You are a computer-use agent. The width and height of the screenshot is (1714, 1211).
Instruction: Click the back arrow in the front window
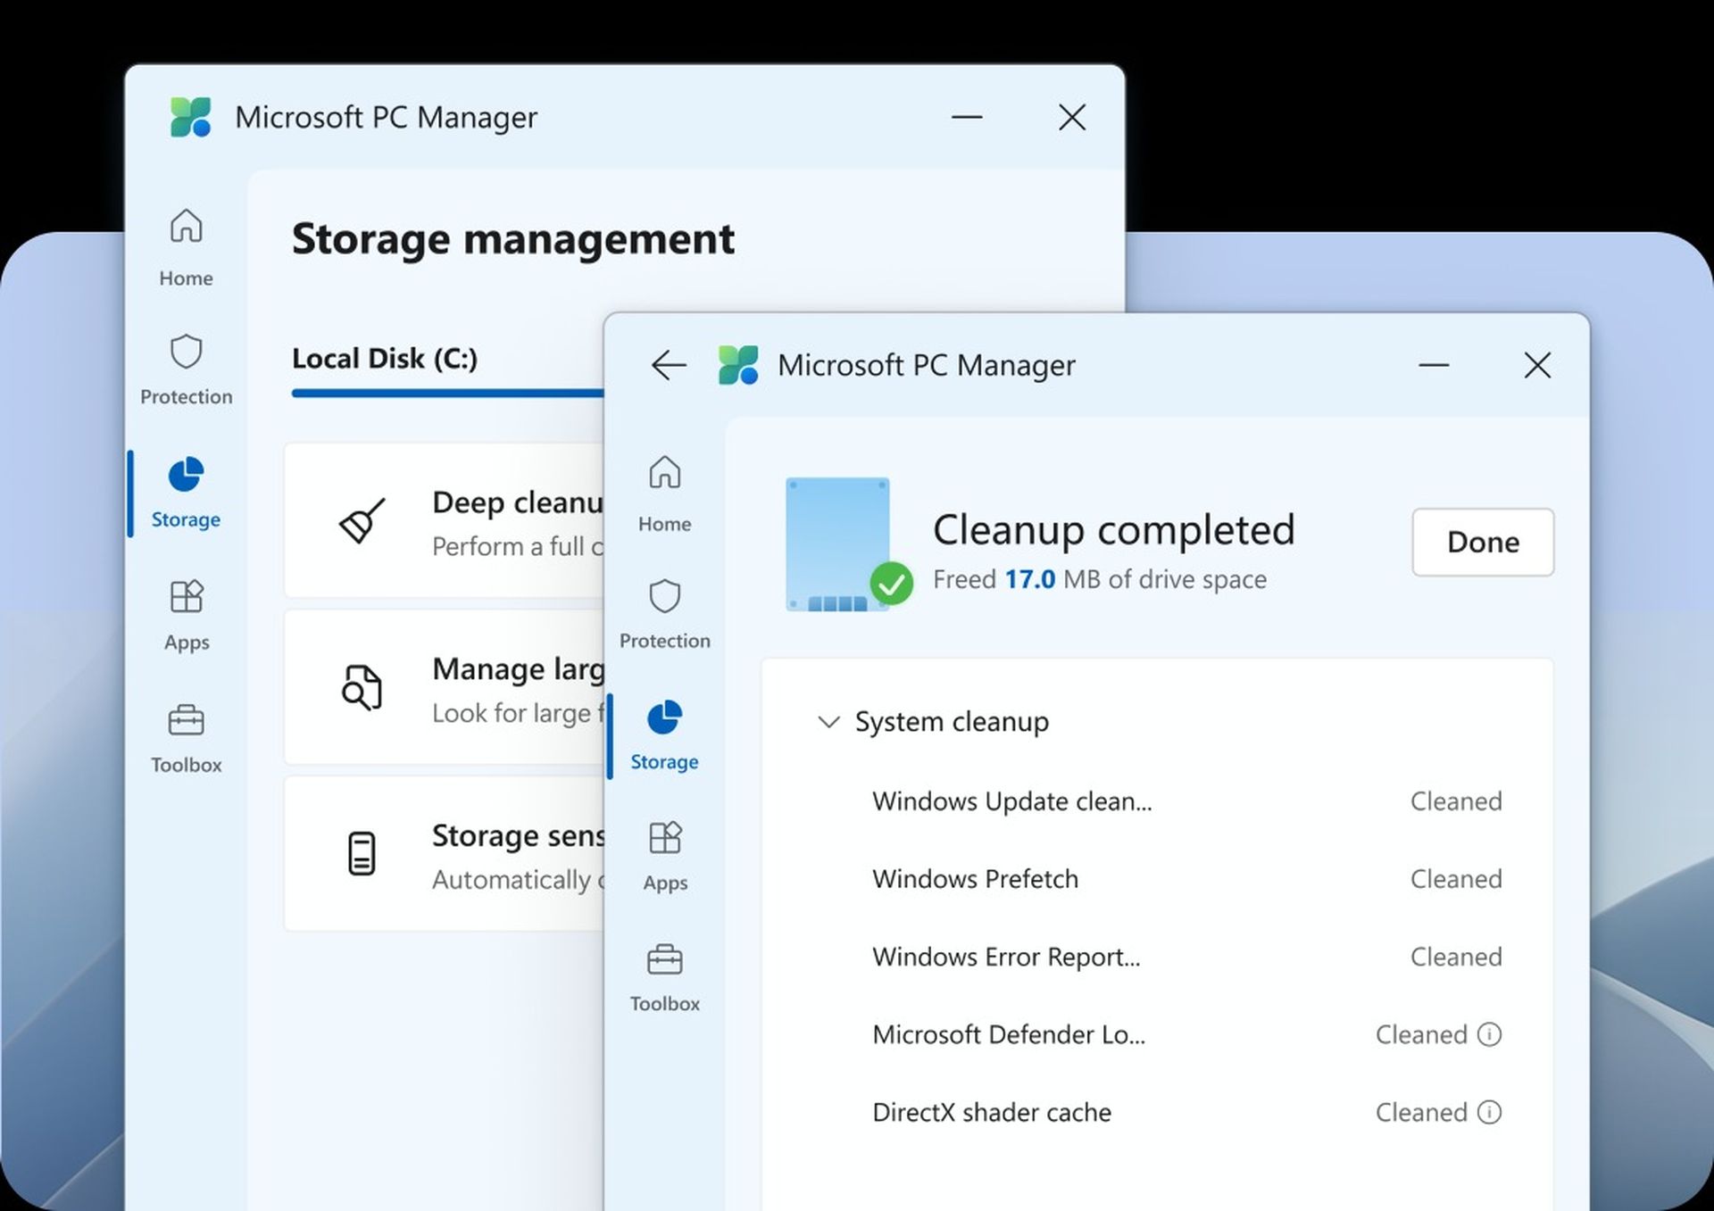tap(669, 366)
